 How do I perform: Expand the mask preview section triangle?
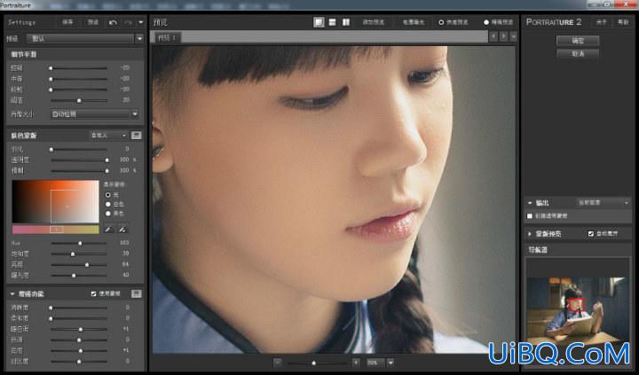click(530, 234)
